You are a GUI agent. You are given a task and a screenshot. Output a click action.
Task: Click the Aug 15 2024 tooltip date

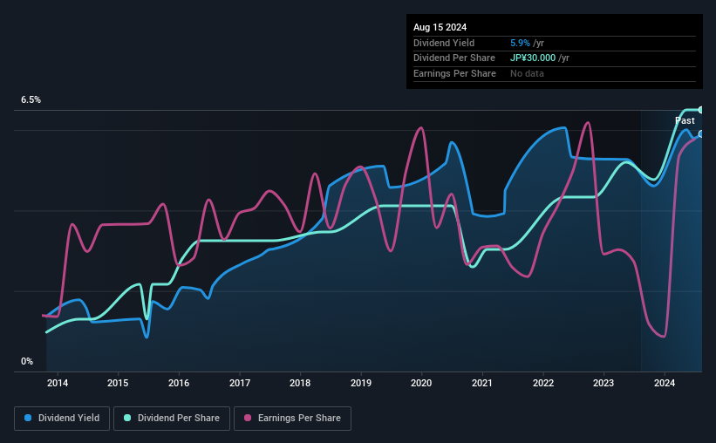point(440,27)
